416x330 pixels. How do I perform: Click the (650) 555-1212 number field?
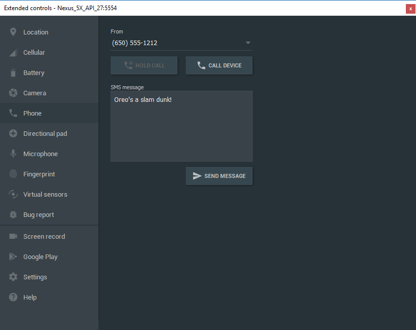tap(182, 43)
